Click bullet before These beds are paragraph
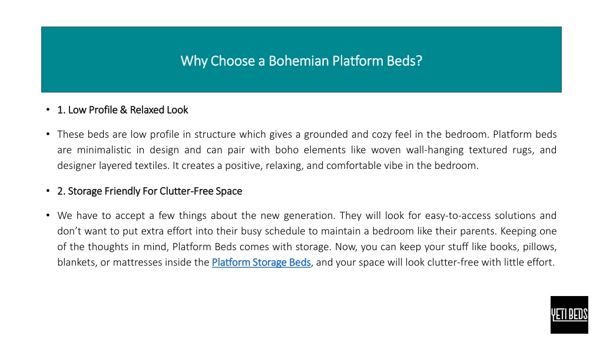The image size is (603, 339). click(48, 134)
